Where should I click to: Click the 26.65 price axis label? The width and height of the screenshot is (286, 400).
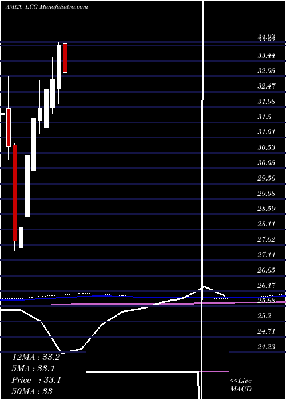click(x=267, y=270)
